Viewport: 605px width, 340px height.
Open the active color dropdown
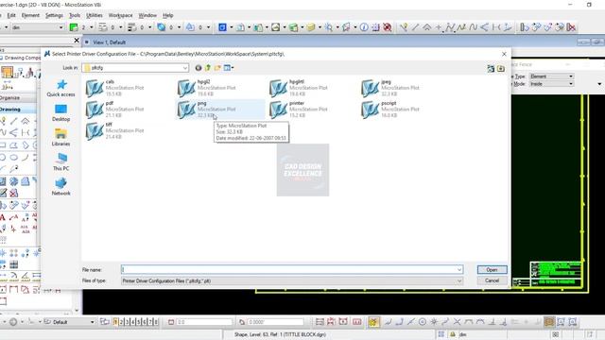[92, 27]
